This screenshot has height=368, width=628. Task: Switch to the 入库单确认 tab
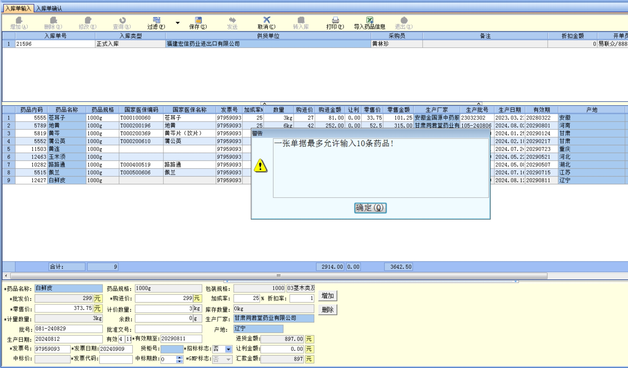tap(49, 8)
